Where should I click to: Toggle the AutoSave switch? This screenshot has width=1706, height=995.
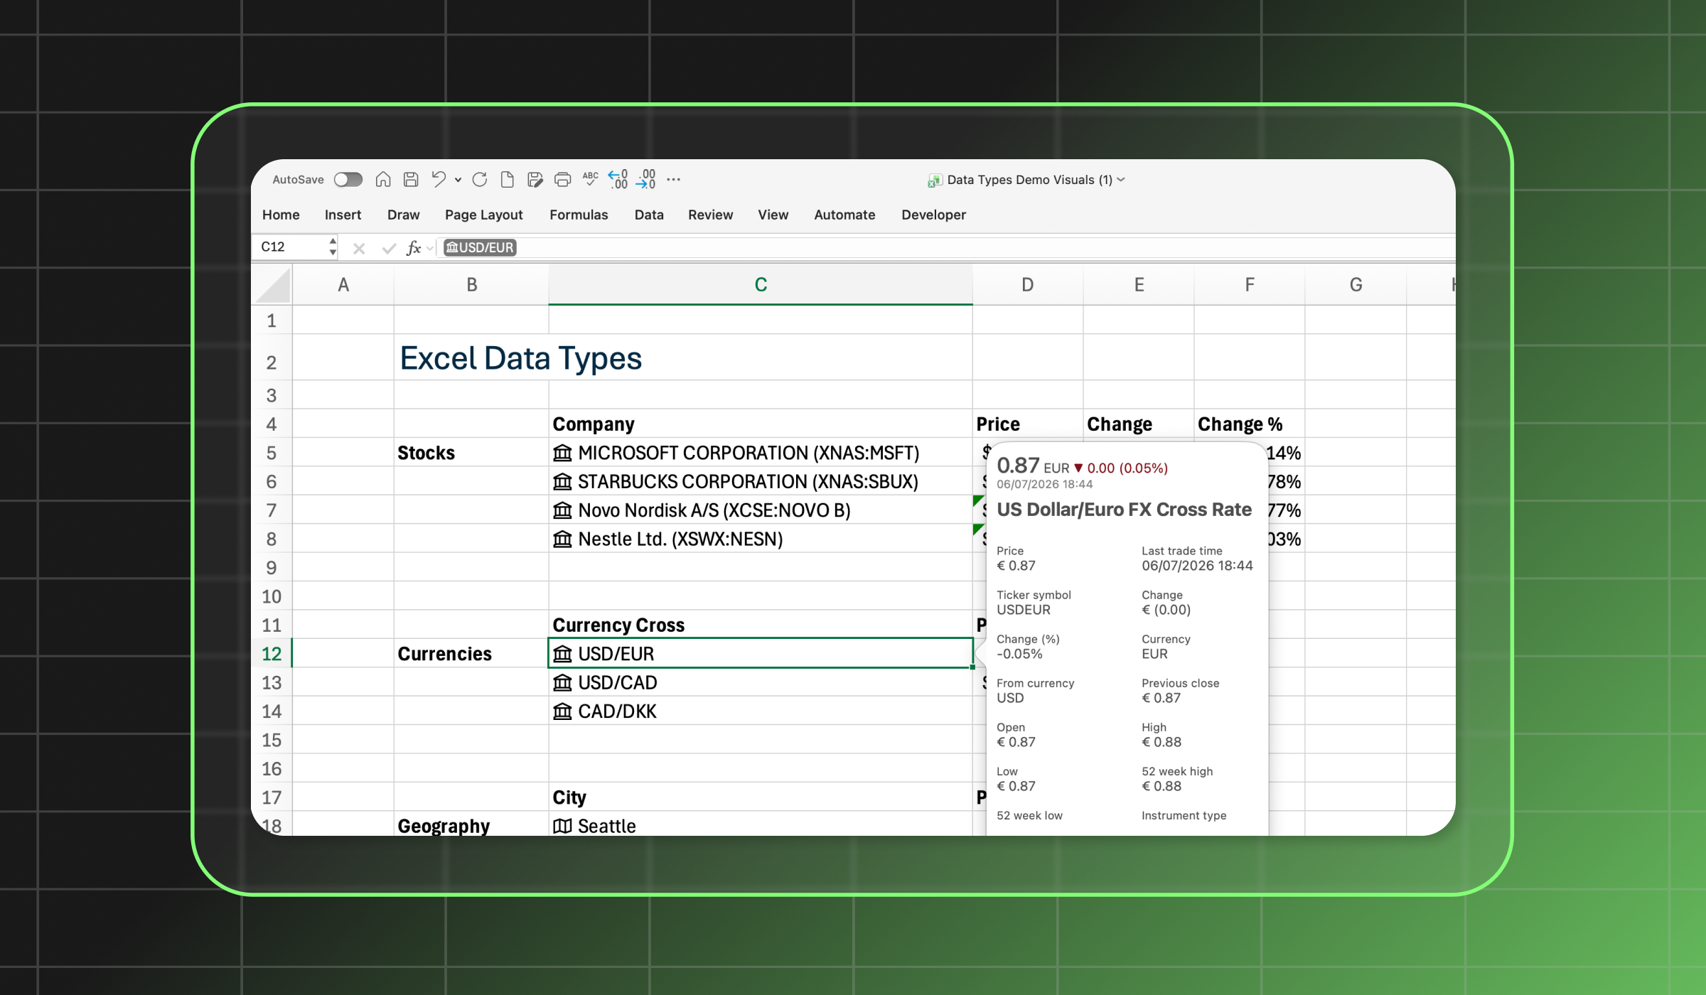tap(348, 180)
